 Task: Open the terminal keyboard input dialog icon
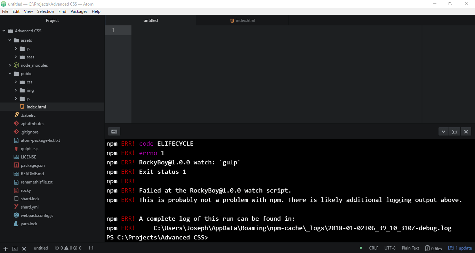click(x=114, y=131)
